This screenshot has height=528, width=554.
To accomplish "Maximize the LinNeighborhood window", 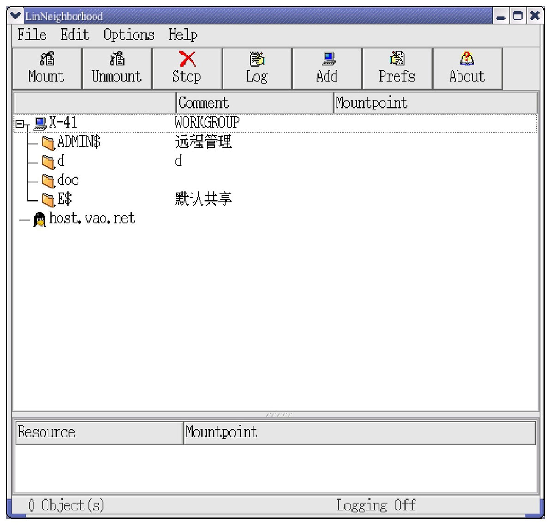I will coord(518,16).
